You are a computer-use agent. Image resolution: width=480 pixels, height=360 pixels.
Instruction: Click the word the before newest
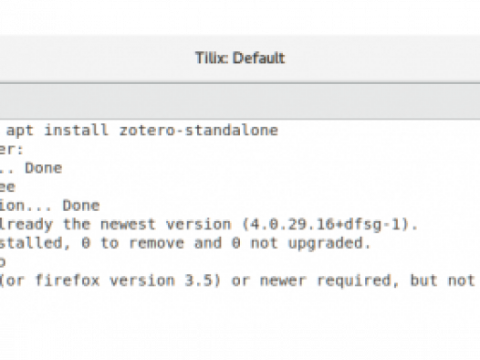click(77, 224)
